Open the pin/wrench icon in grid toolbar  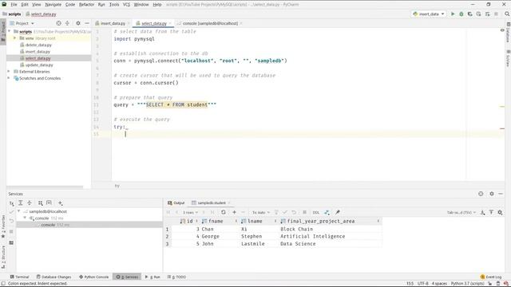pos(337,212)
